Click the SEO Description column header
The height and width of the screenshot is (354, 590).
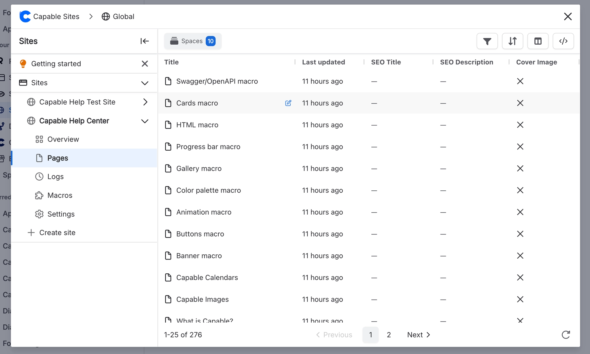click(x=466, y=62)
